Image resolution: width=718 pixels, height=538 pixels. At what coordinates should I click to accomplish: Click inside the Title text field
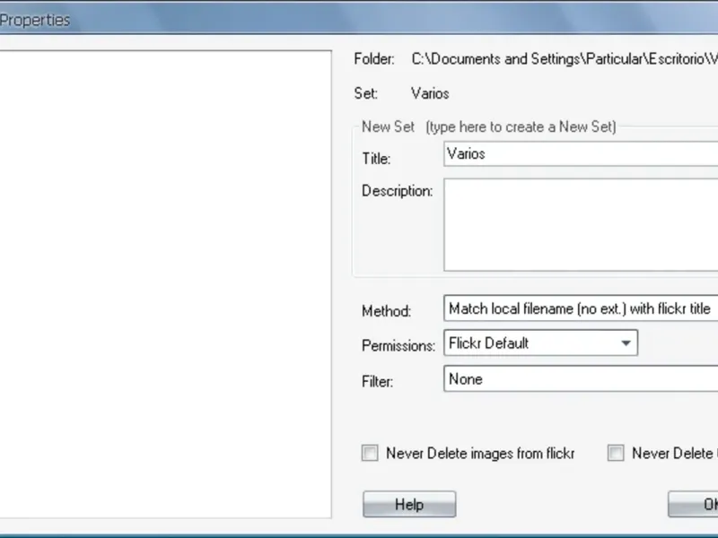581,153
